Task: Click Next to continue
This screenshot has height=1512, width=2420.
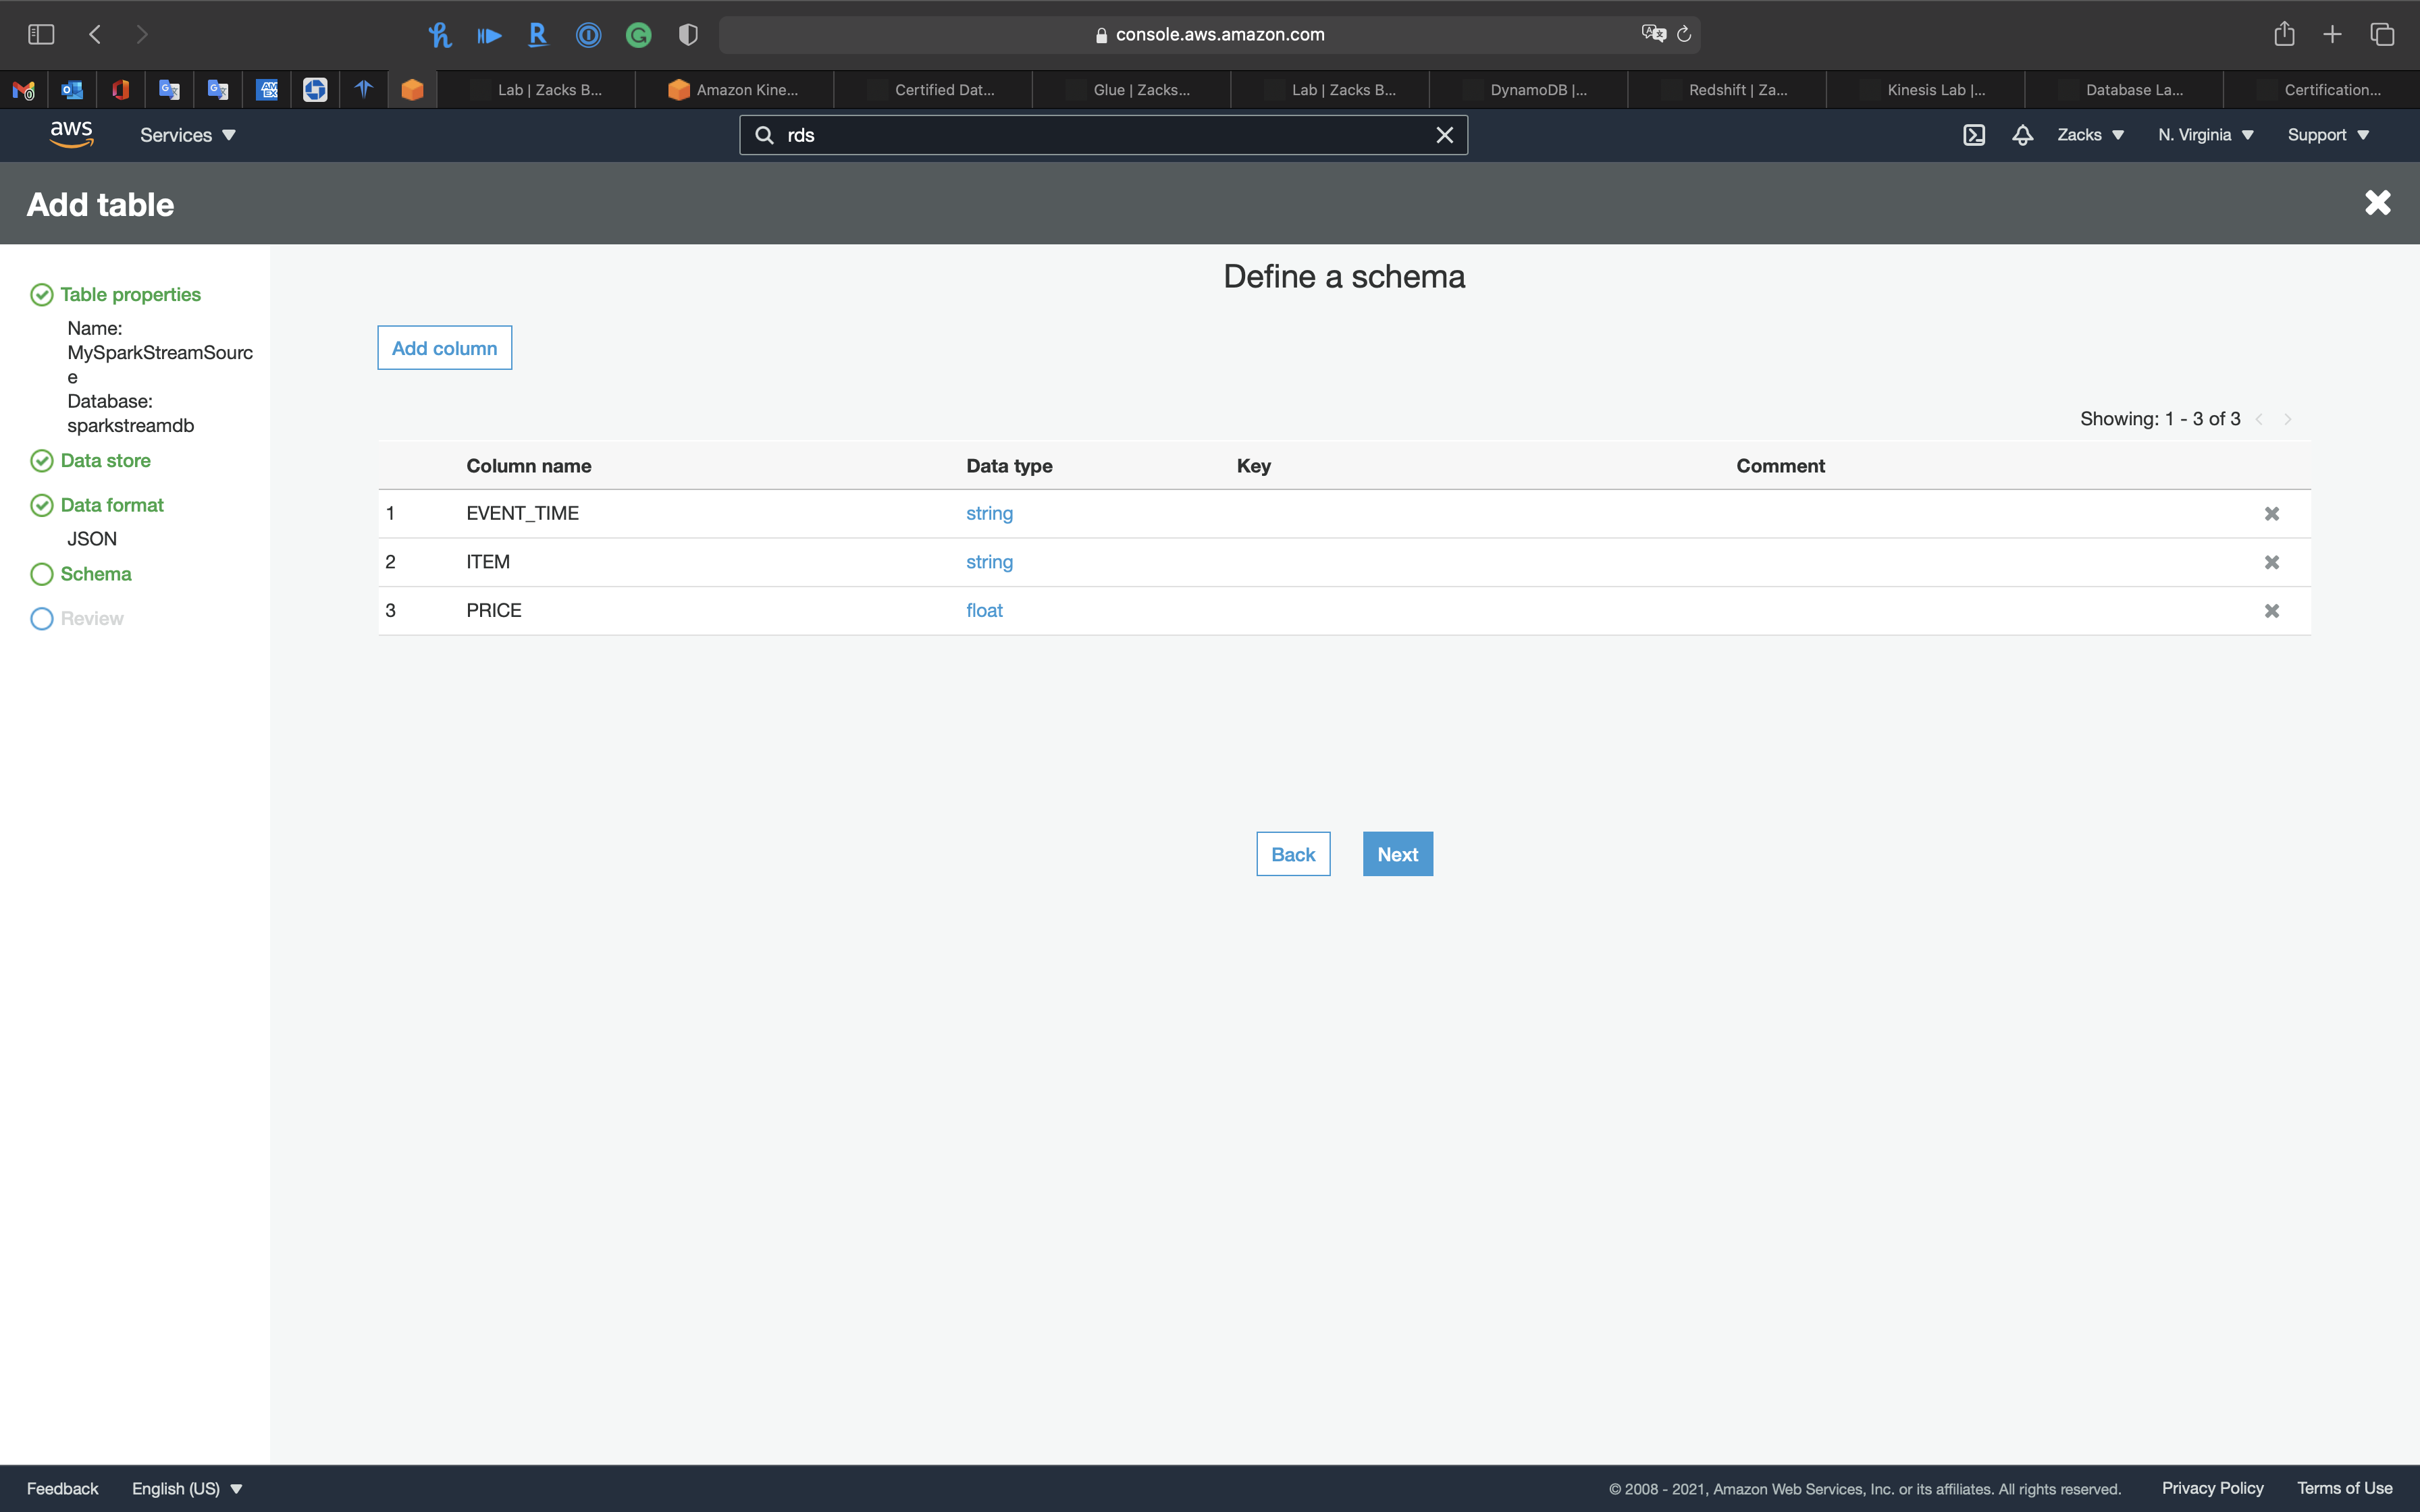Action: coord(1397,854)
